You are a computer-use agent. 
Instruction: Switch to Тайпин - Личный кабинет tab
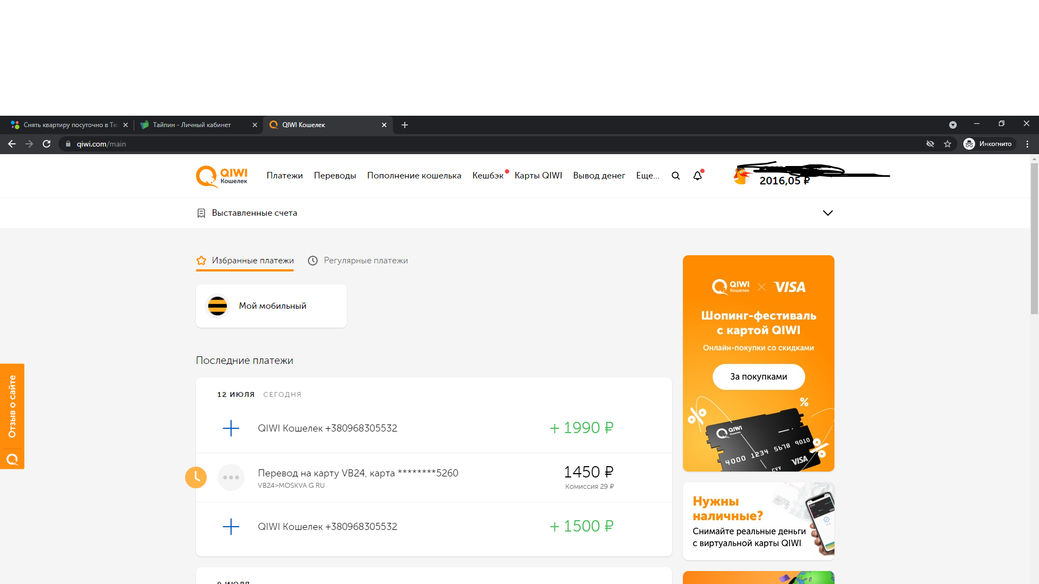(x=198, y=125)
